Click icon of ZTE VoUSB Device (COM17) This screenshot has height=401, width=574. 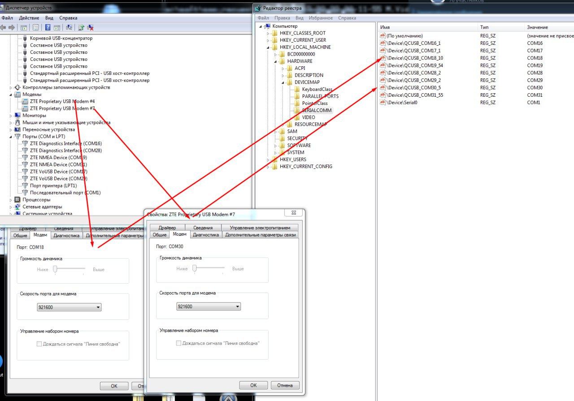(x=25, y=172)
